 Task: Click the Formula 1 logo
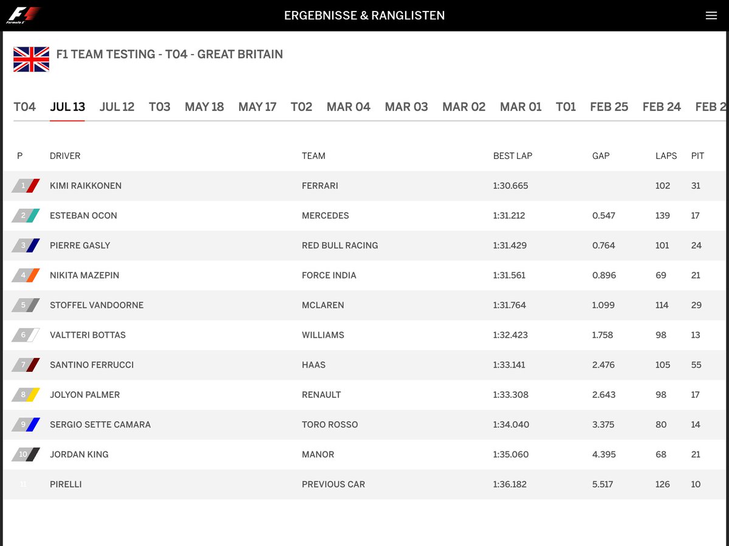(23, 15)
